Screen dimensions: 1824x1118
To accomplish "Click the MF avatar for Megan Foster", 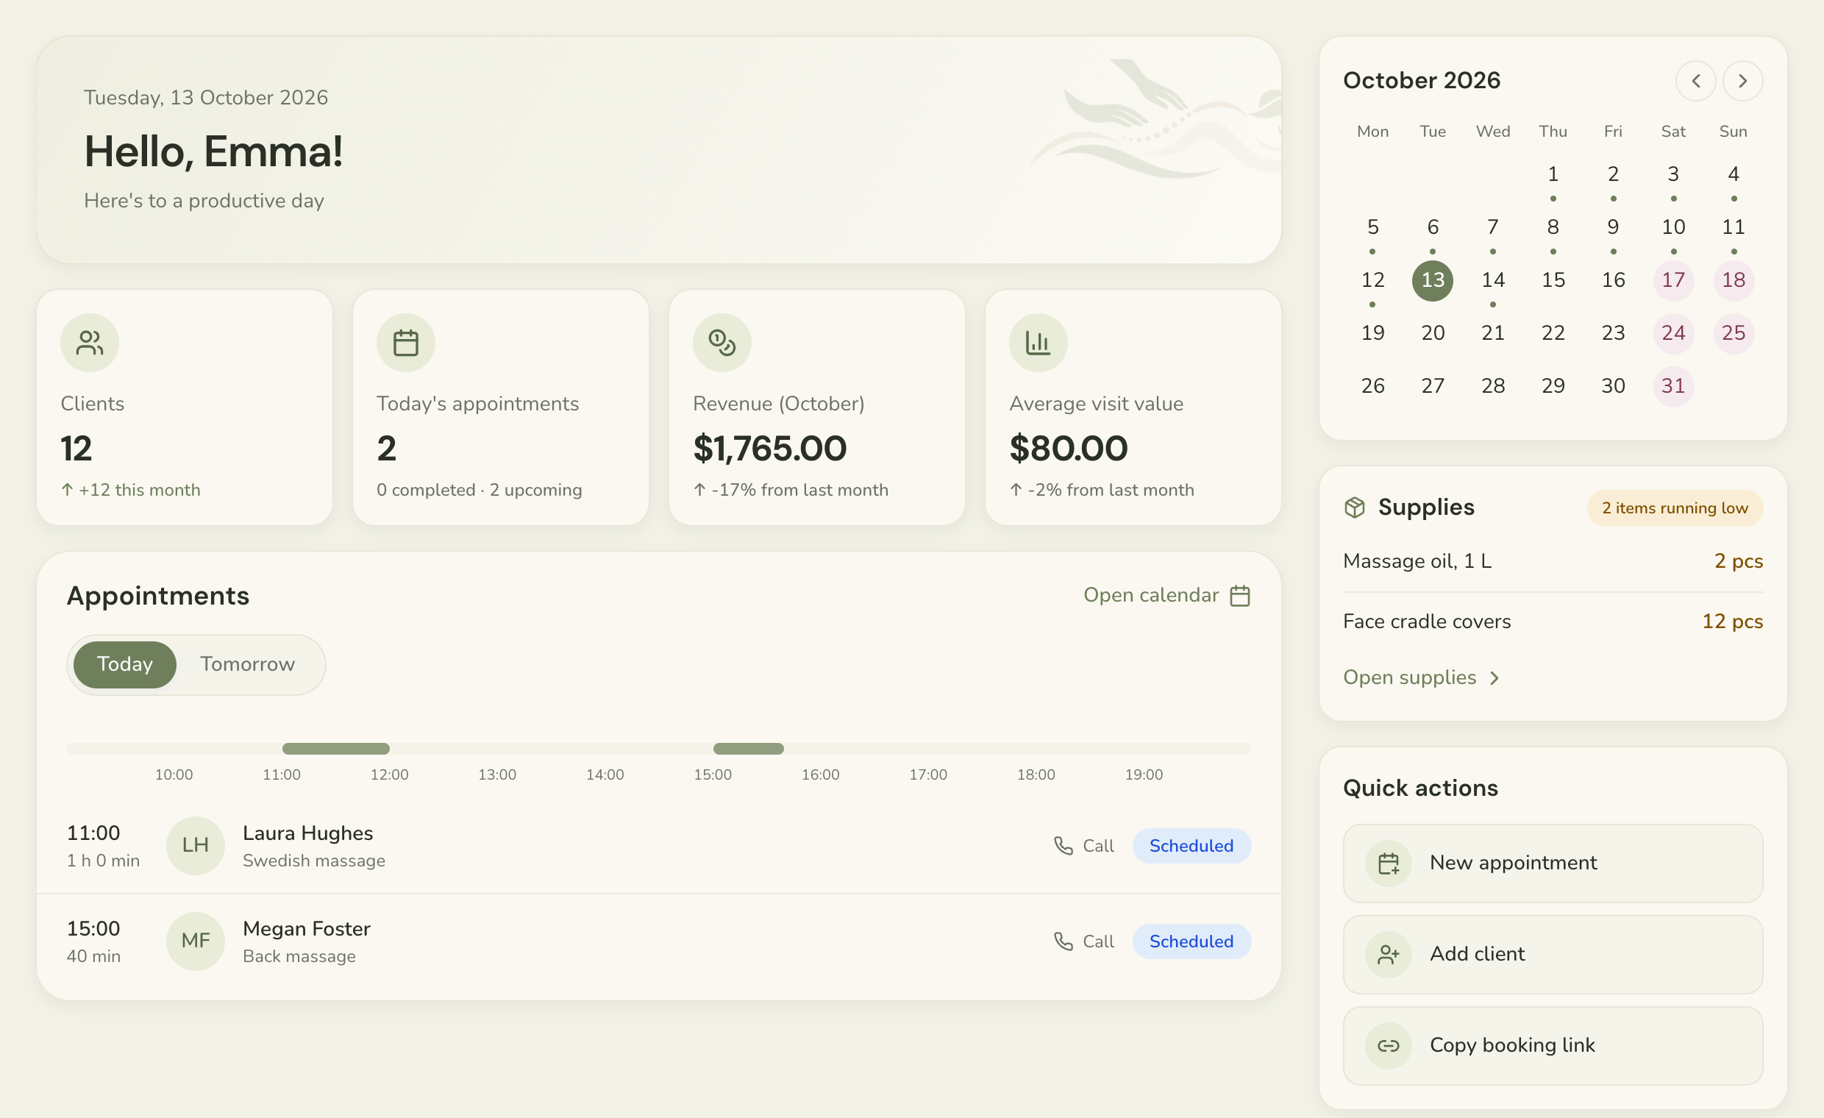I will [x=196, y=941].
